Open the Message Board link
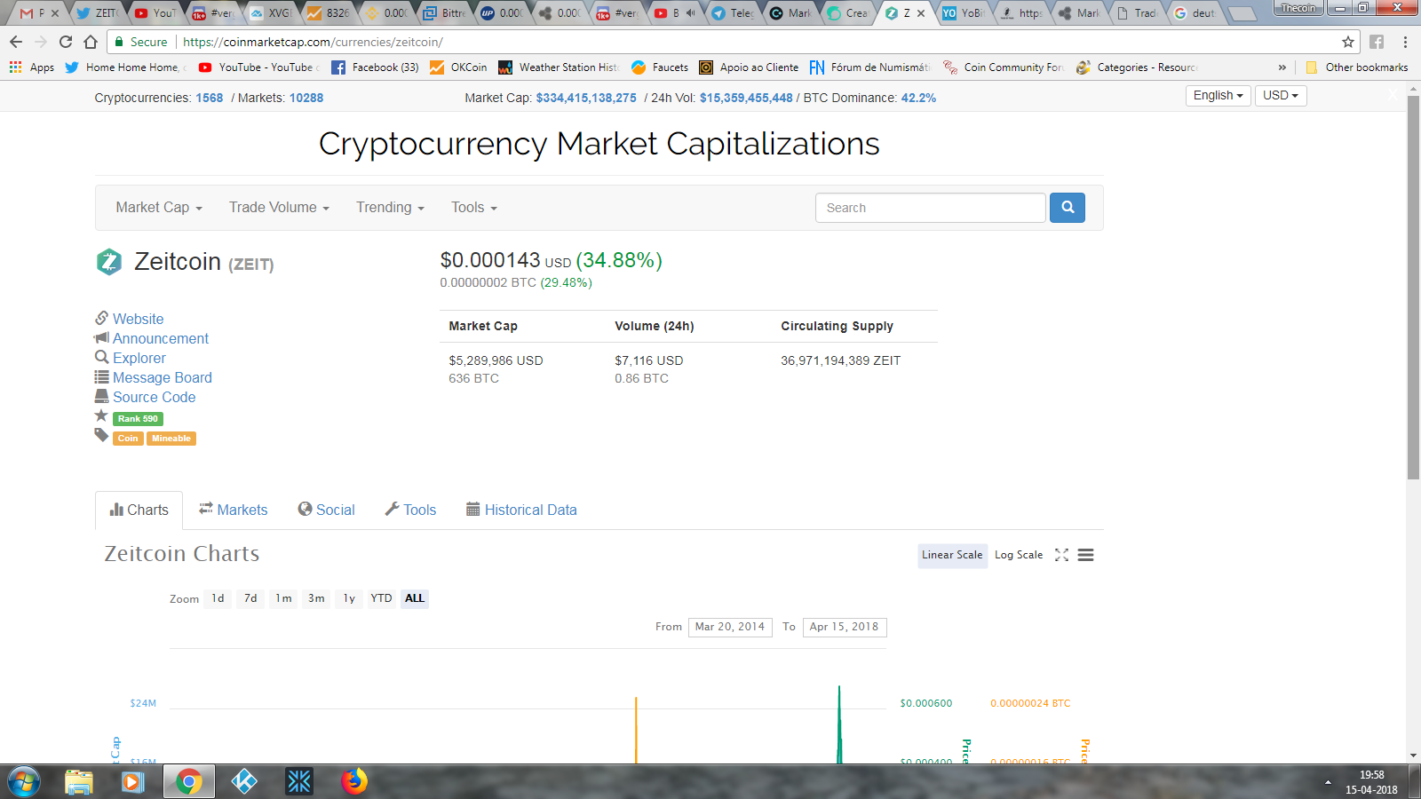This screenshot has height=799, width=1421. click(x=162, y=378)
